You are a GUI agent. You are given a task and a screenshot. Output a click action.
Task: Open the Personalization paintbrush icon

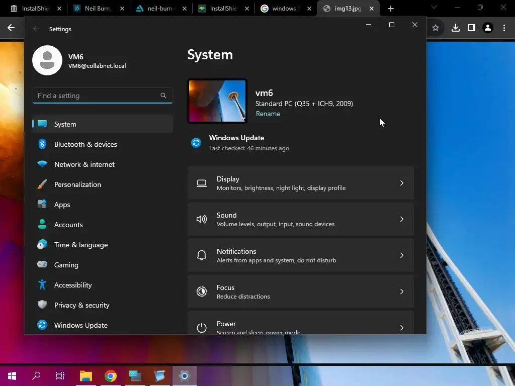click(42, 184)
